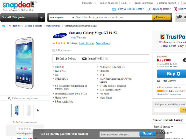Expand the Subscribe dropdown
The image size is (186, 139).
point(89,3)
